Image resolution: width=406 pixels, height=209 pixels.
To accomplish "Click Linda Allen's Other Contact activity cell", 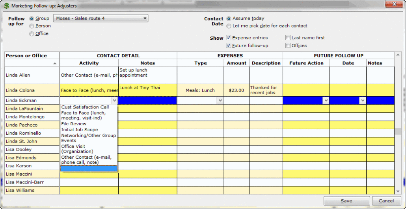I will pos(89,75).
